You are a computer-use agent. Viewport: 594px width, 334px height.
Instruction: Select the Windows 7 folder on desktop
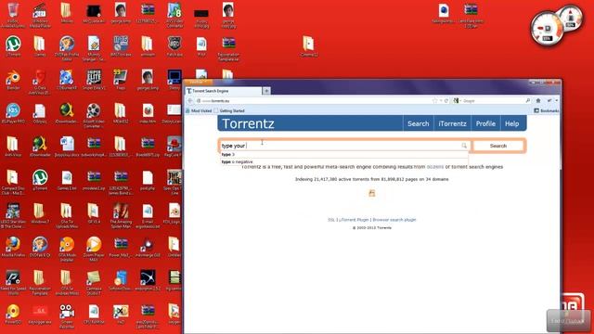pyautogui.click(x=40, y=214)
